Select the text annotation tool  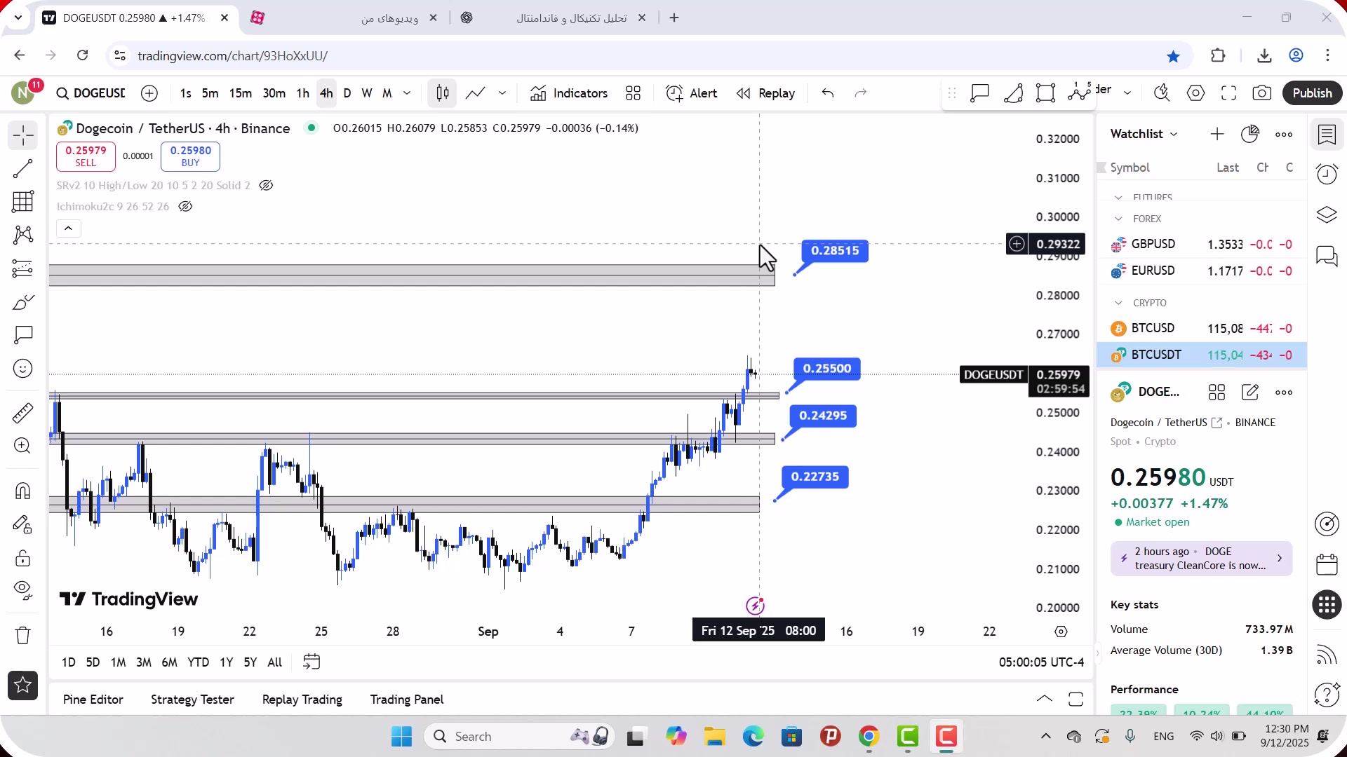tap(23, 335)
